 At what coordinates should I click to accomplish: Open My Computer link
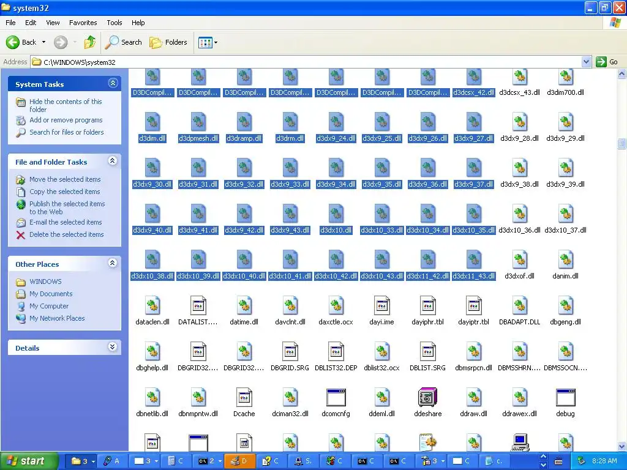click(49, 306)
